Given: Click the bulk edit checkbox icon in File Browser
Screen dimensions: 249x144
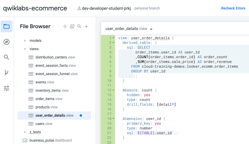Looking at the screenshot, I should [x=72, y=26].
